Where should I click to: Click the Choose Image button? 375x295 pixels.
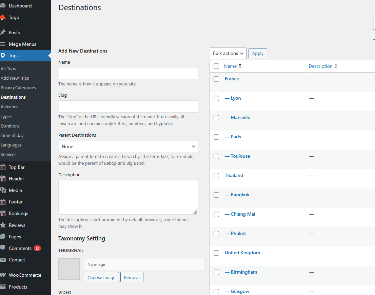[101, 277]
